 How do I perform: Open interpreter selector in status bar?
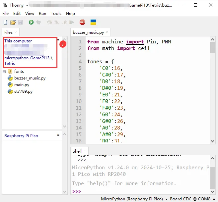[155, 199]
